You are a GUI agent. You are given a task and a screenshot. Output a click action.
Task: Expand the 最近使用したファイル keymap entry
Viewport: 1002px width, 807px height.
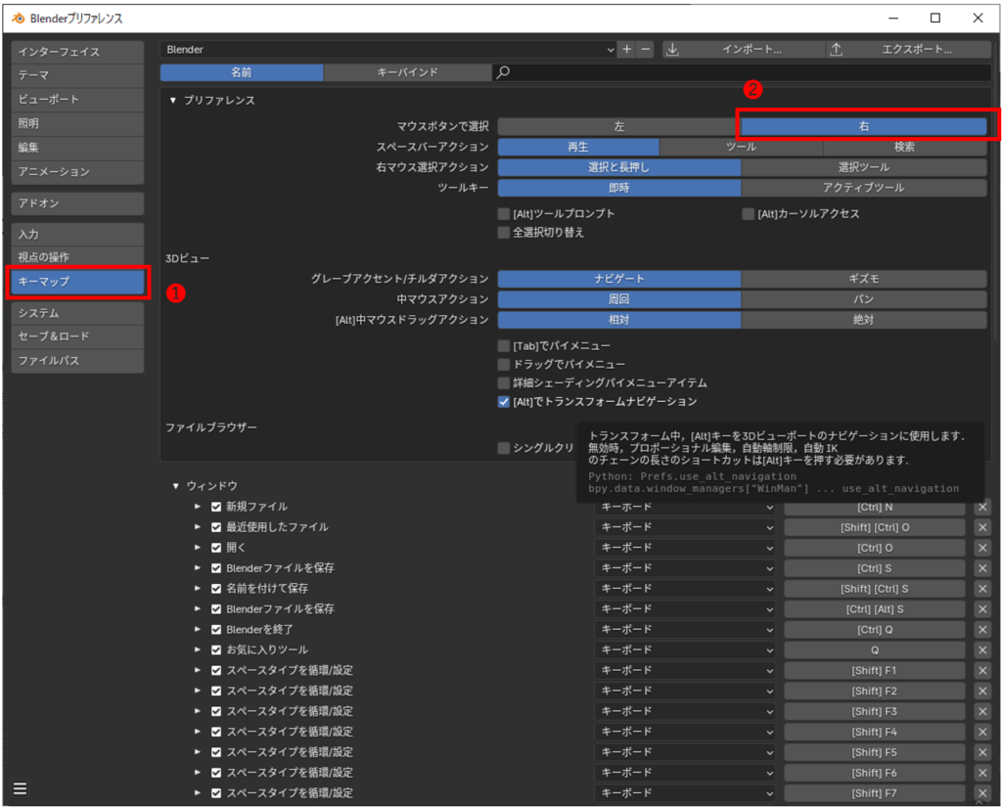click(198, 527)
